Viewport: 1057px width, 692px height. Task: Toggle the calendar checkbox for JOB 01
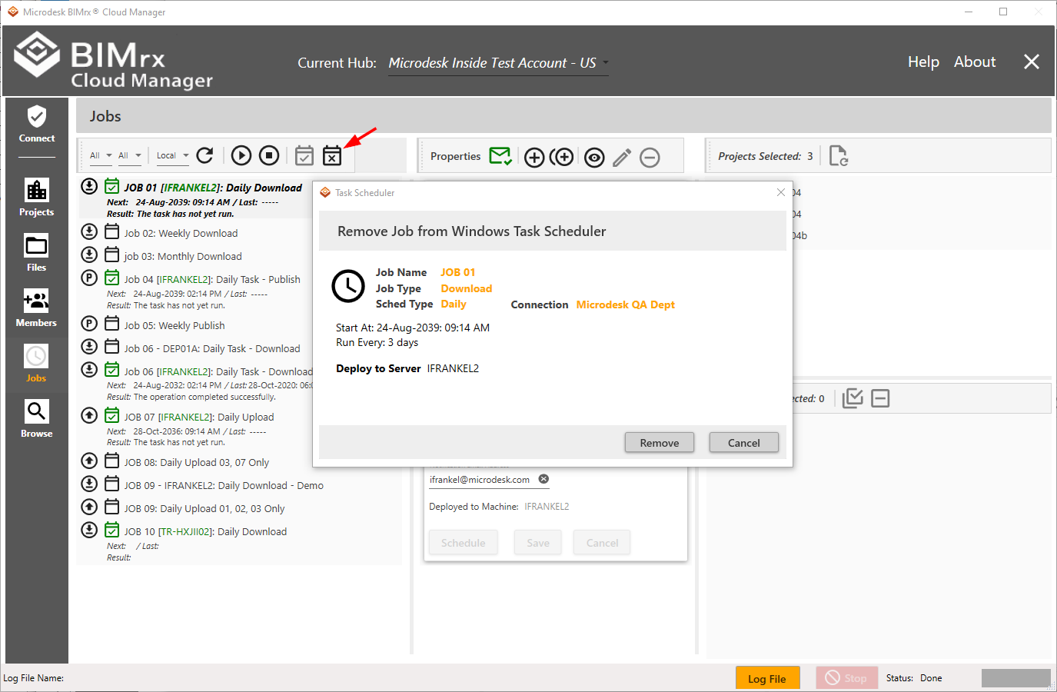pyautogui.click(x=112, y=186)
